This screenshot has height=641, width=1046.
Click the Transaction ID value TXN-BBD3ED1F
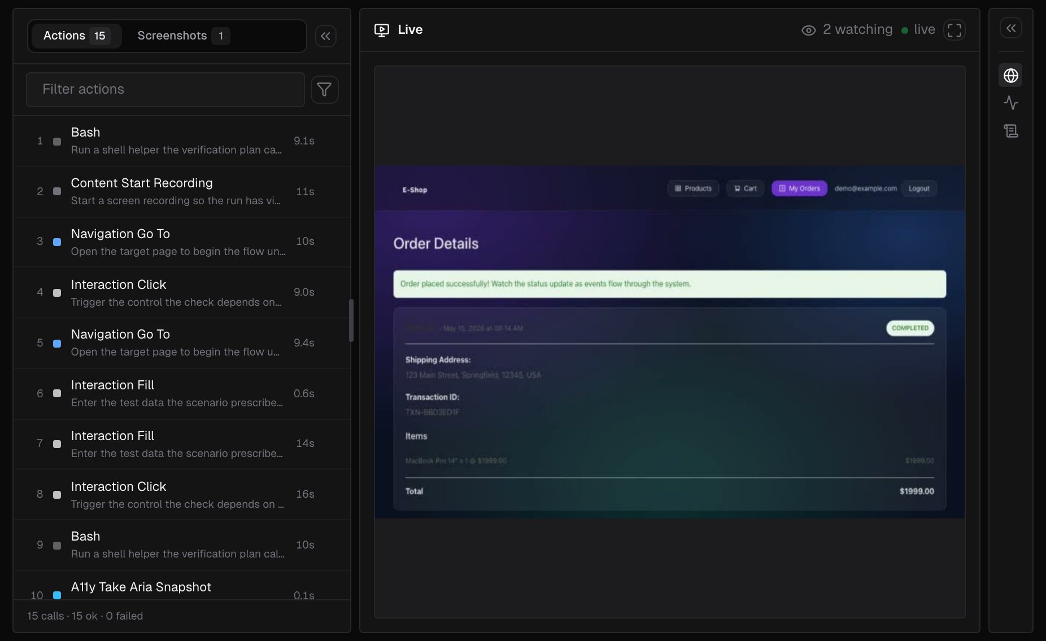pyautogui.click(x=433, y=412)
